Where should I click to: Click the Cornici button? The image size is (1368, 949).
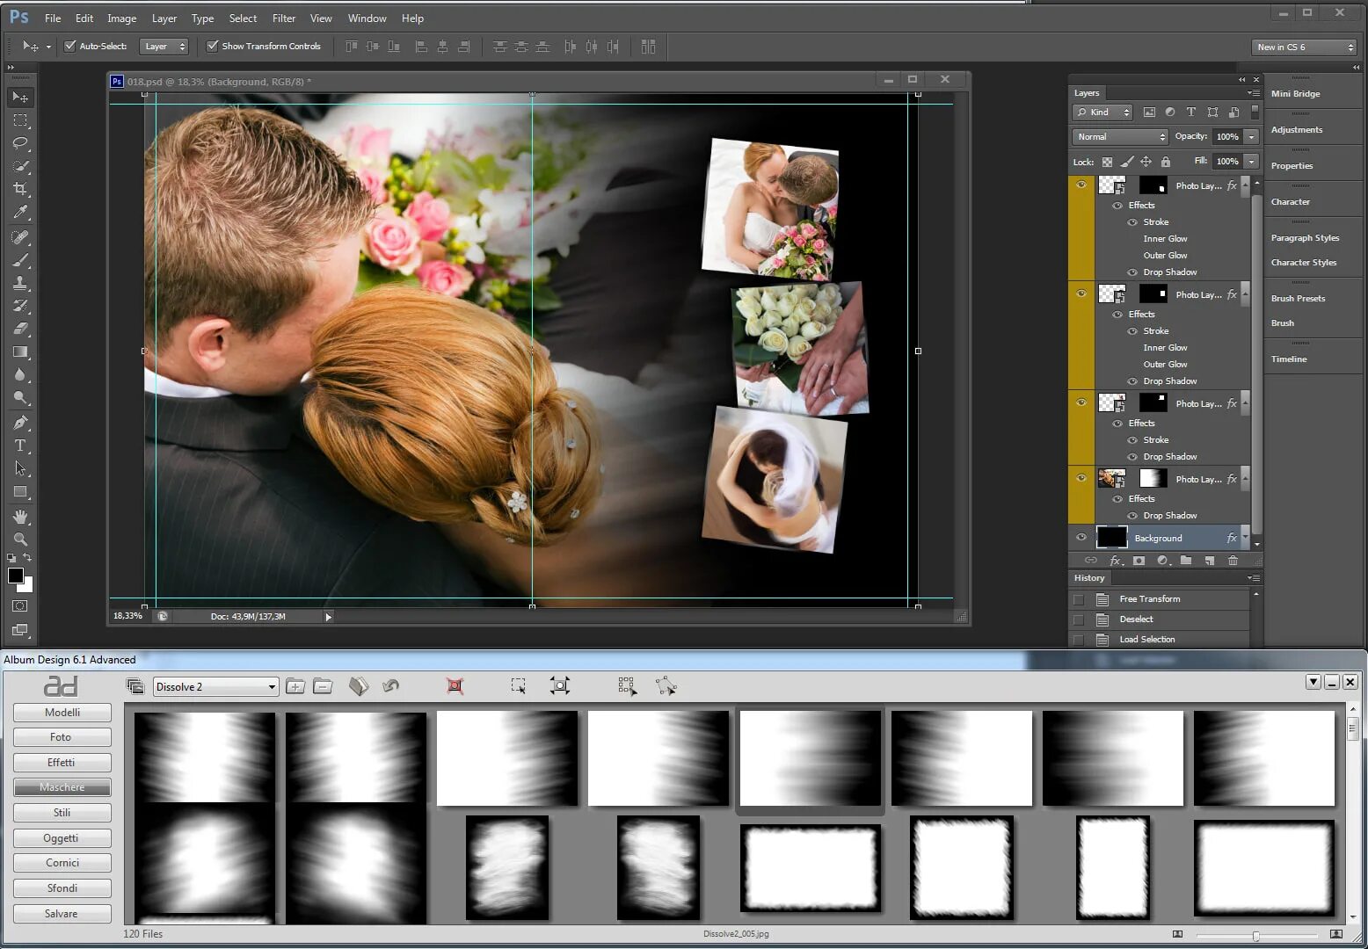pos(62,863)
